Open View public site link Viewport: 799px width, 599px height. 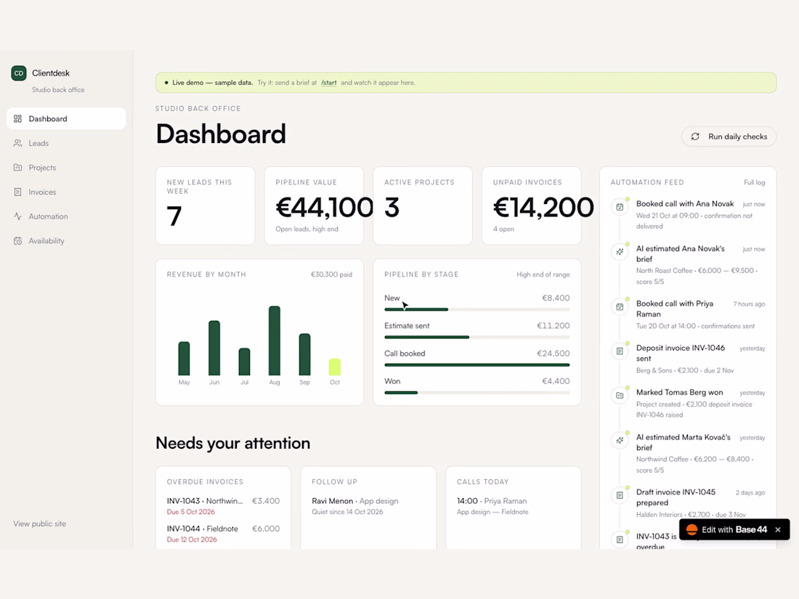point(40,523)
